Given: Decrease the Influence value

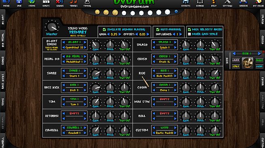Looking at the screenshot, I should click(174, 34).
